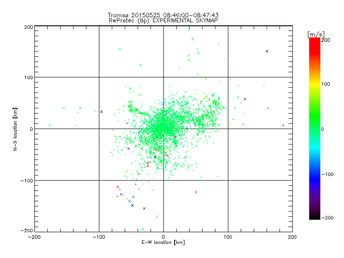Click the y-axis tick label "0"
This screenshot has height=258, width=344.
click(x=31, y=129)
